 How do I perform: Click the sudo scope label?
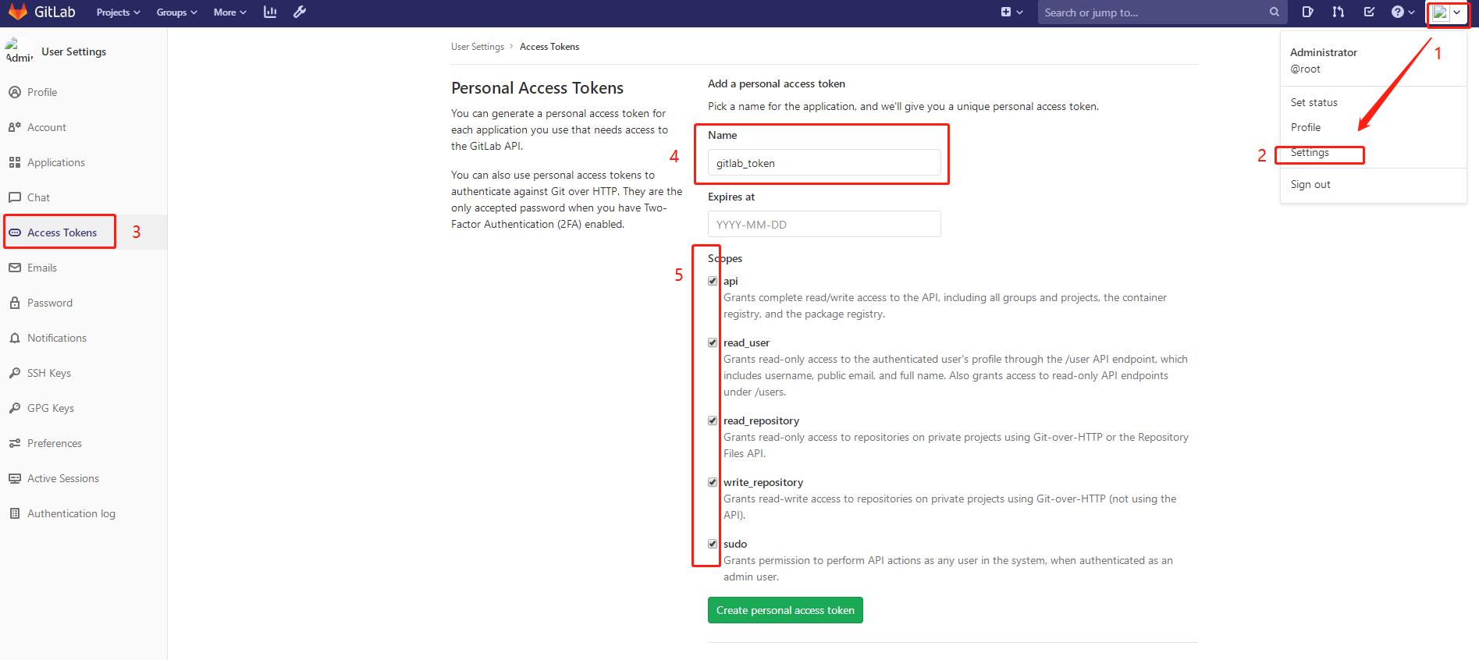(735, 544)
